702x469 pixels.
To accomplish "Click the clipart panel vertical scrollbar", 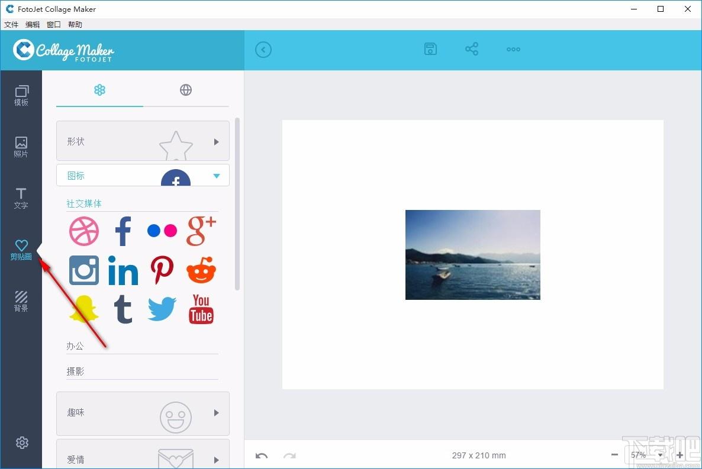I will (x=237, y=204).
